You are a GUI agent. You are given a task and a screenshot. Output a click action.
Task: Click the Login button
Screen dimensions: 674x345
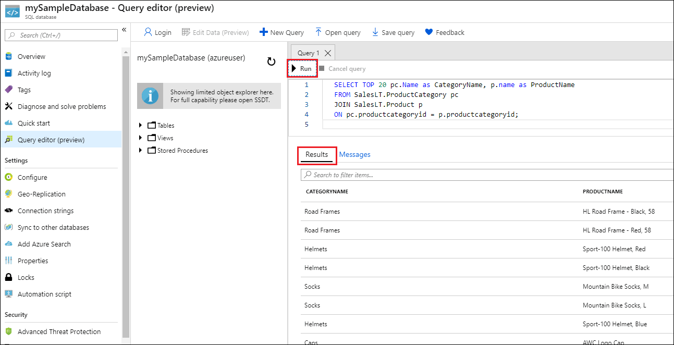pos(157,32)
